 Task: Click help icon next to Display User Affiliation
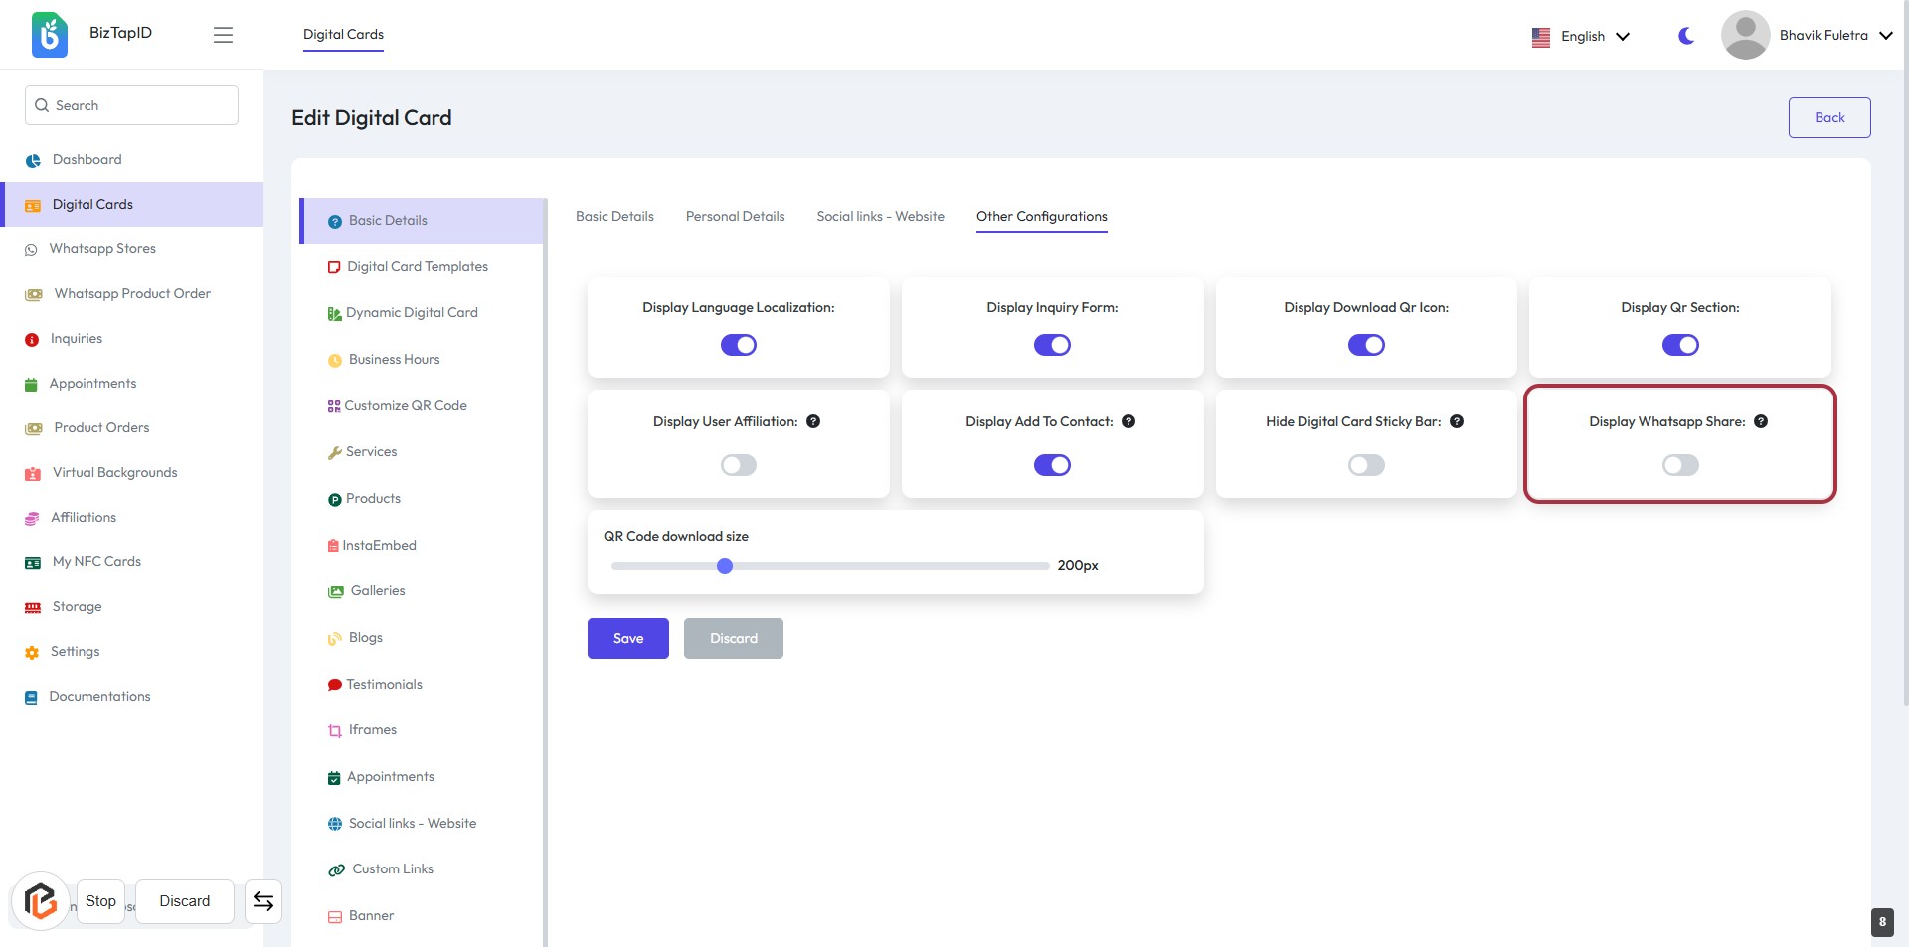pyautogui.click(x=813, y=421)
